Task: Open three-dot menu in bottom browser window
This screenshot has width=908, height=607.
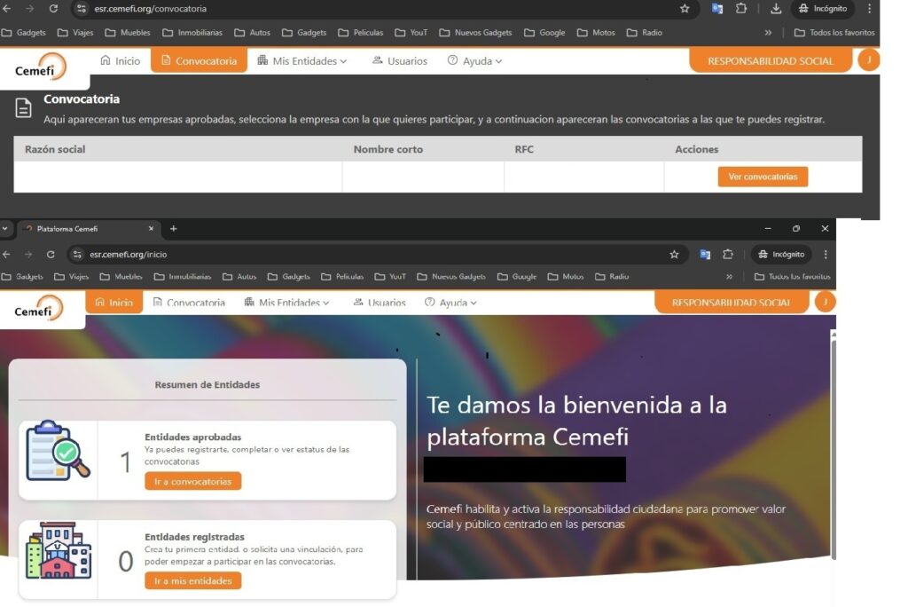Action: tap(826, 255)
